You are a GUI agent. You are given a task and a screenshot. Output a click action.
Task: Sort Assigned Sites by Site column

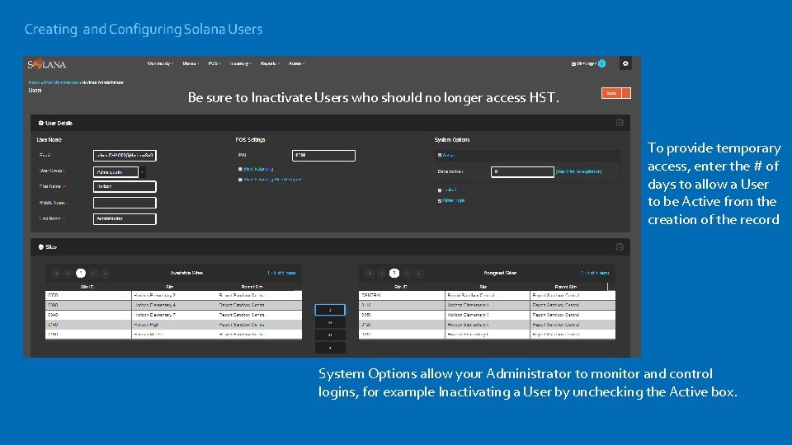[483, 287]
